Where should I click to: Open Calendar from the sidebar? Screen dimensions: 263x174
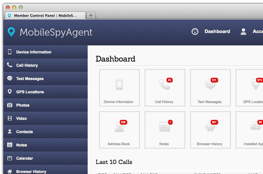(45, 158)
